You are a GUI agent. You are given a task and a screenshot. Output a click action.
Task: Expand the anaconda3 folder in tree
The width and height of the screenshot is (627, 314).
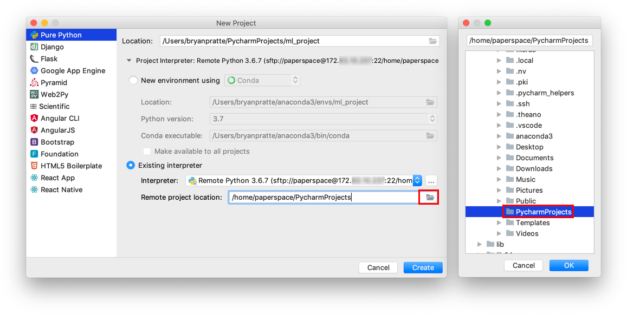pyautogui.click(x=499, y=136)
